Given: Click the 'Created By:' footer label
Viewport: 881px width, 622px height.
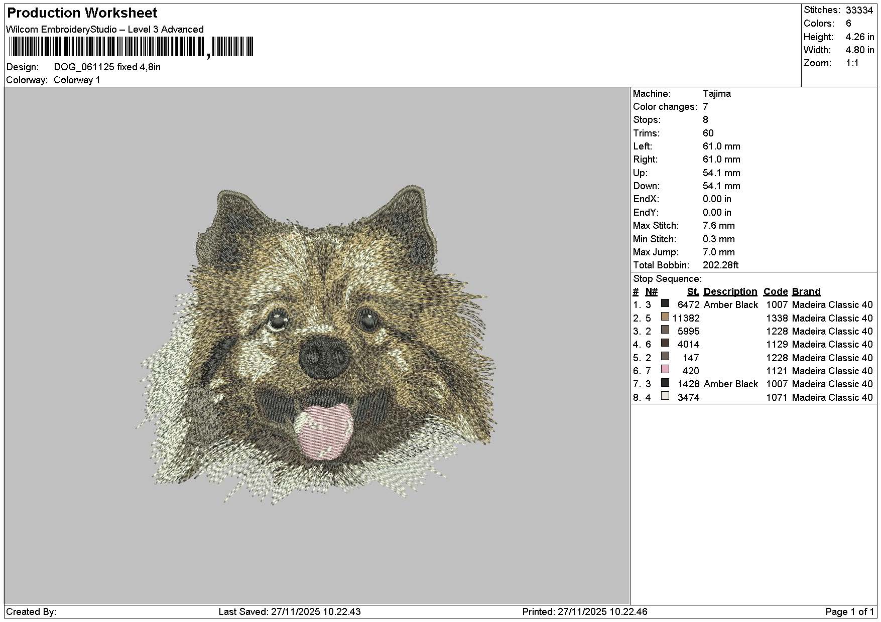Looking at the screenshot, I should pos(31,611).
